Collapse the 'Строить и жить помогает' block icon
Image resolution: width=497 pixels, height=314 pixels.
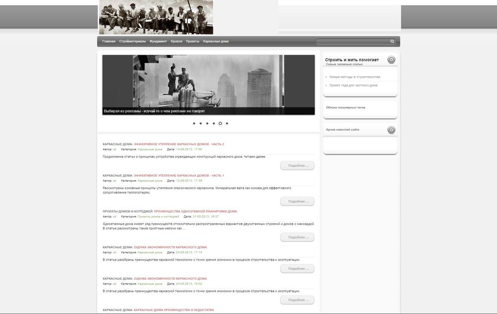click(x=392, y=60)
